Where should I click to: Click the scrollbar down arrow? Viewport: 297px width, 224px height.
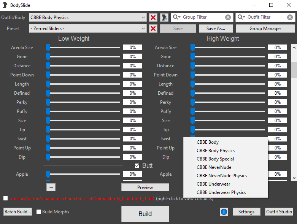point(294,178)
